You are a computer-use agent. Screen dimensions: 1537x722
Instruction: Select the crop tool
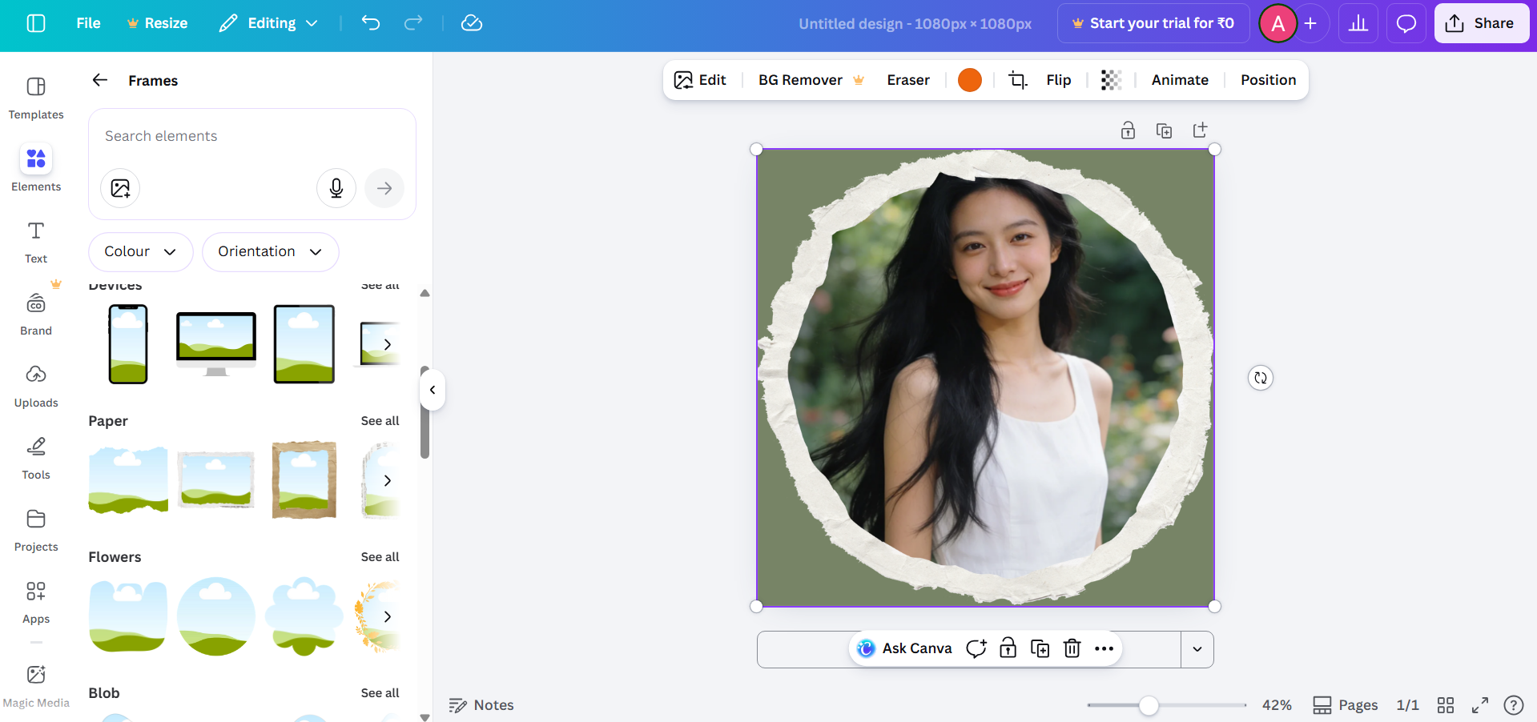1018,80
